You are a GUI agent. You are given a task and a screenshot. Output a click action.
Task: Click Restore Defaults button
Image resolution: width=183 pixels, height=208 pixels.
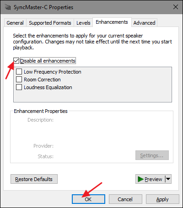(34, 179)
